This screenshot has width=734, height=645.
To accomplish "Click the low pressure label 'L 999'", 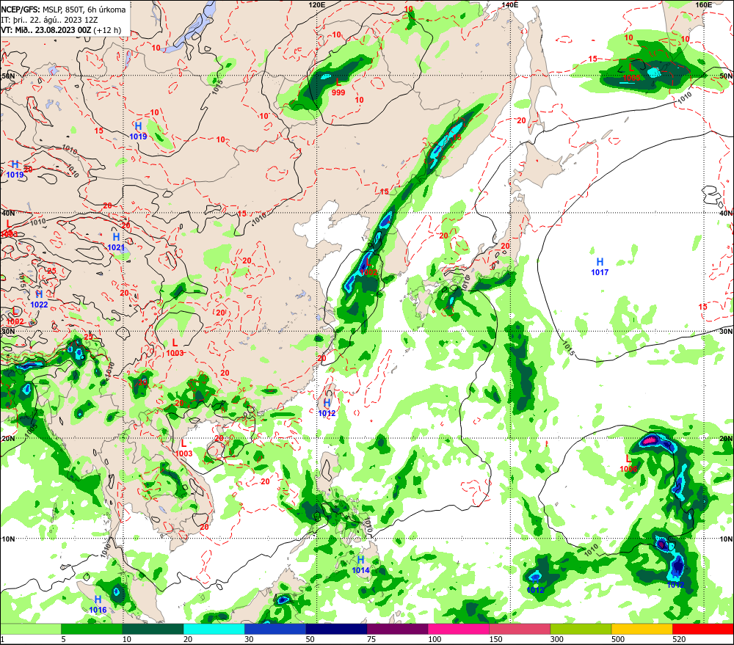I will pyautogui.click(x=338, y=87).
